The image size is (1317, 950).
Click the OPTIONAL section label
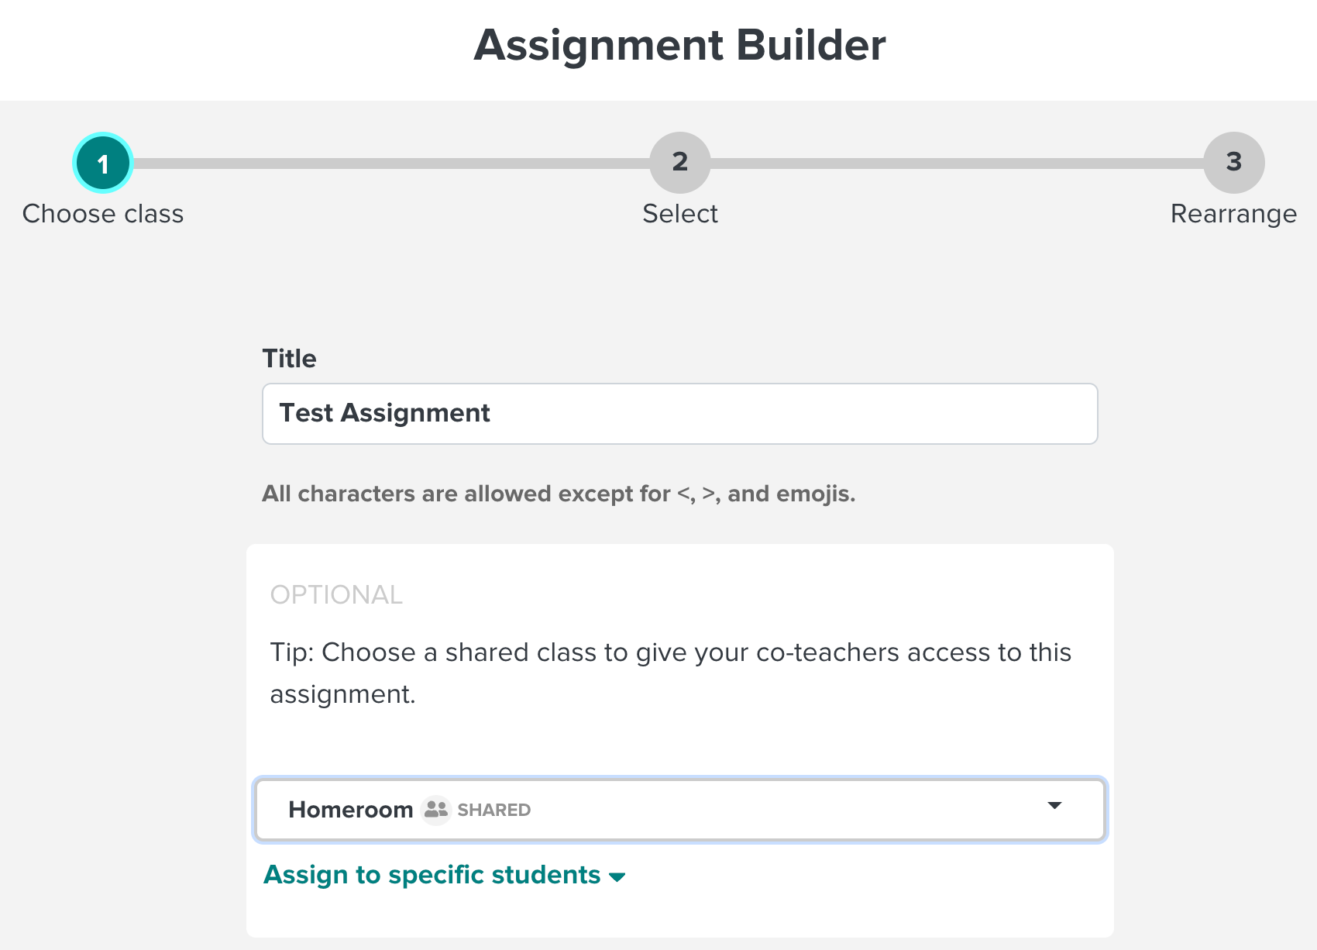coord(336,594)
